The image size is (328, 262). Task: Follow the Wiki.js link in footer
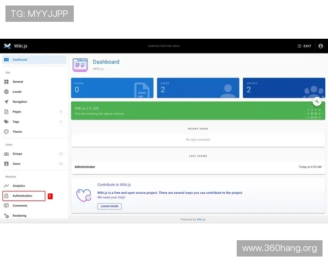click(x=201, y=219)
